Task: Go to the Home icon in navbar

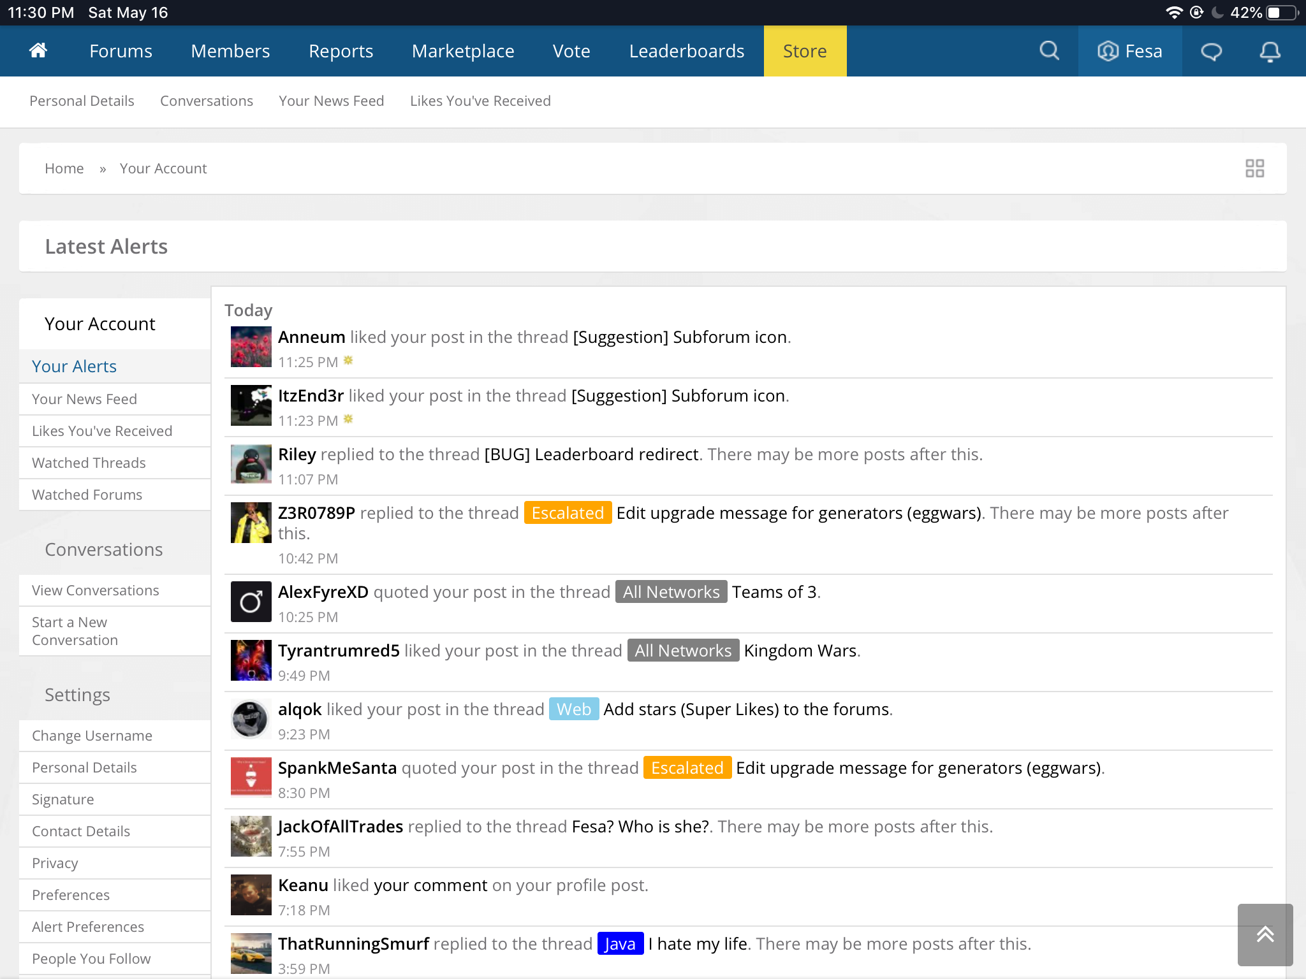Action: [38, 50]
